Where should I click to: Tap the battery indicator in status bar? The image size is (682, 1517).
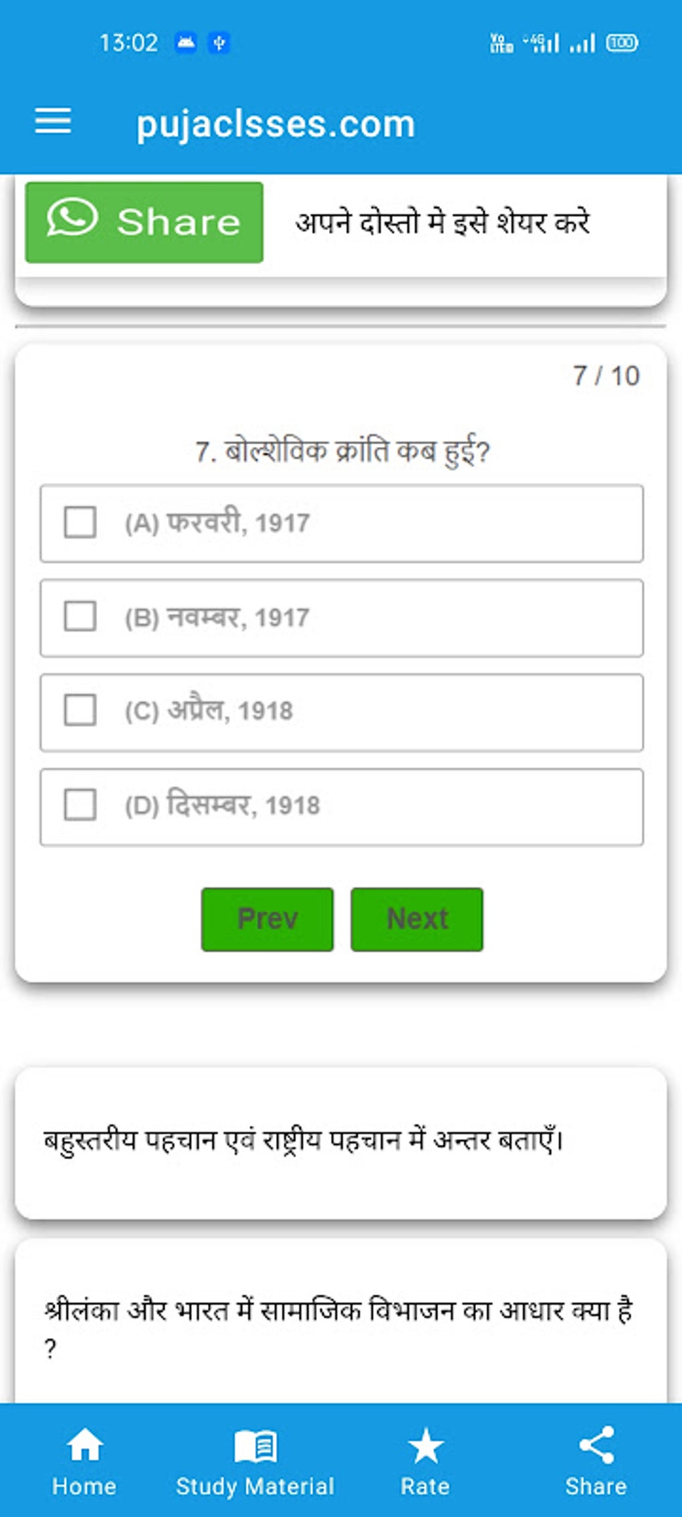pyautogui.click(x=622, y=43)
